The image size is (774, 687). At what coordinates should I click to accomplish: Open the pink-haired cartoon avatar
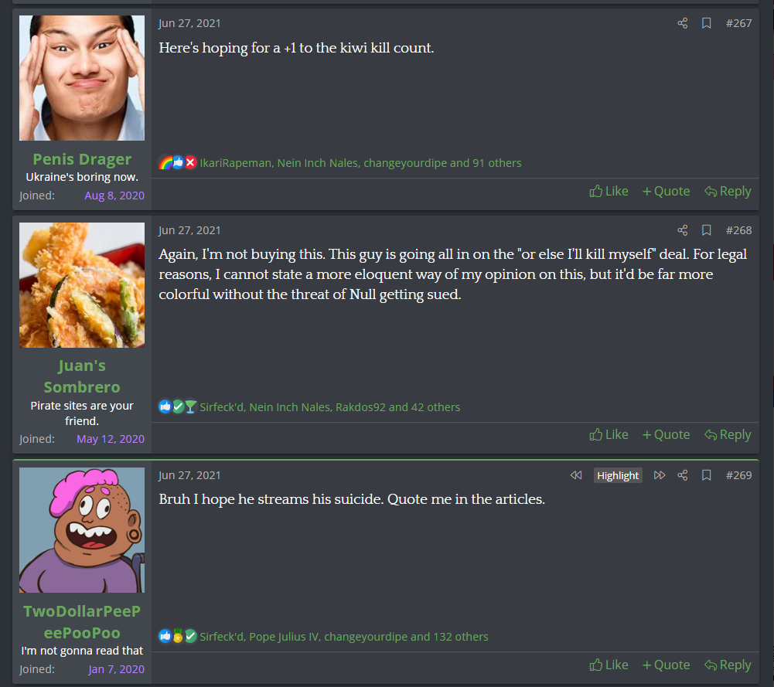(82, 530)
